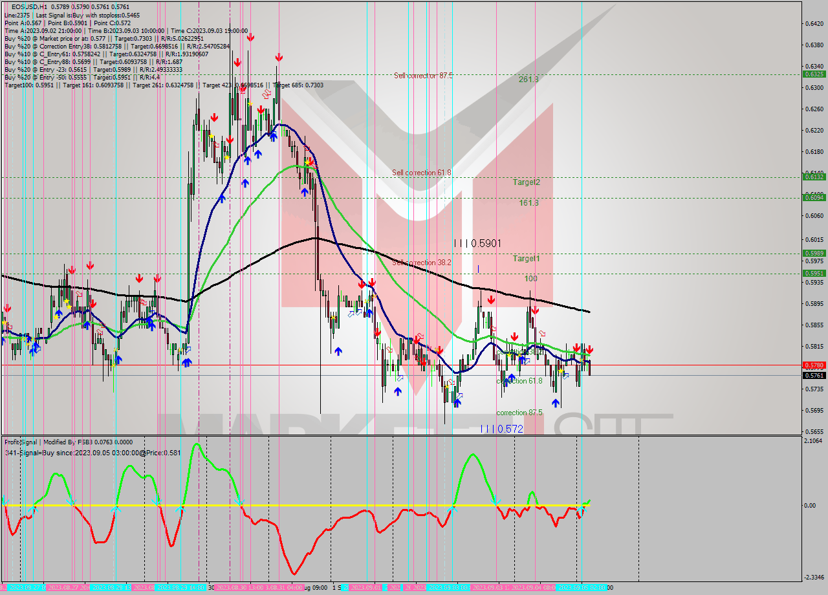Click the 'Target2' label
This screenshot has width=828, height=595.
(x=527, y=182)
